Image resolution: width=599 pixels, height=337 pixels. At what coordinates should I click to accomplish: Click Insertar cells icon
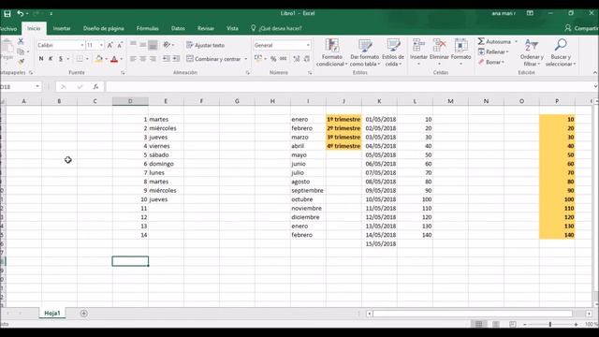click(x=418, y=45)
